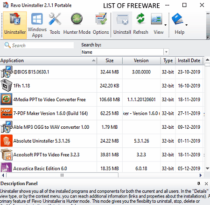The image size is (210, 205).
Task: Close the Description Panel
Action: [206, 183]
